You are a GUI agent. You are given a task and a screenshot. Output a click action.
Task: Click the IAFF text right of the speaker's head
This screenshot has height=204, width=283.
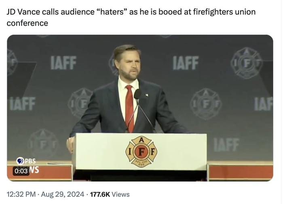(186, 62)
